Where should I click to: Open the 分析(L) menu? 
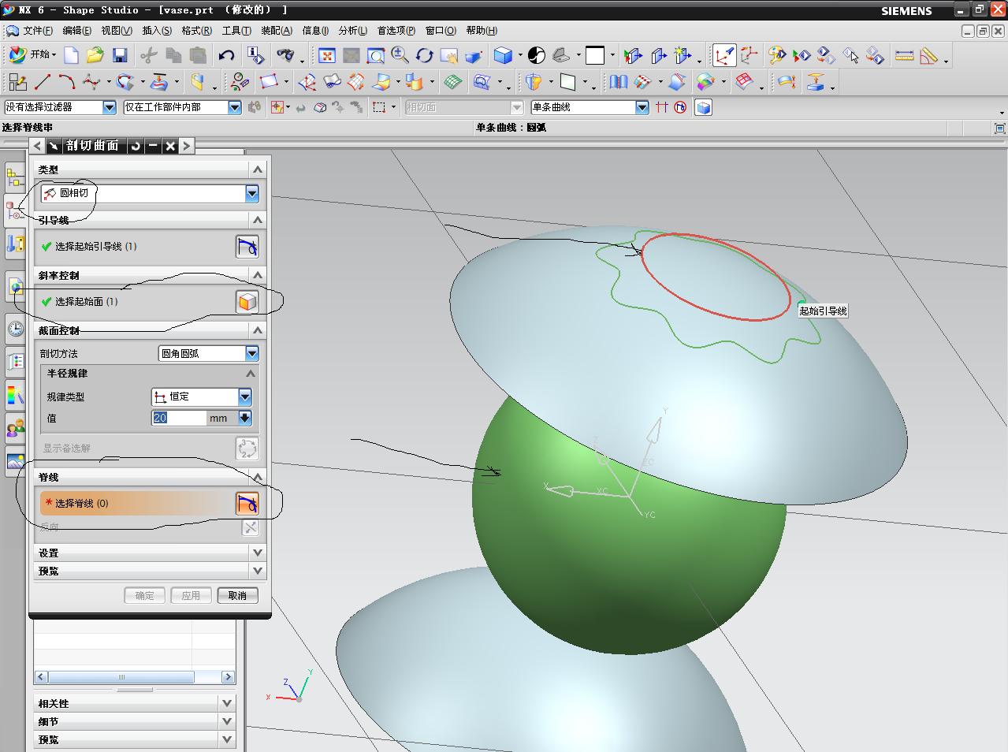pyautogui.click(x=352, y=31)
